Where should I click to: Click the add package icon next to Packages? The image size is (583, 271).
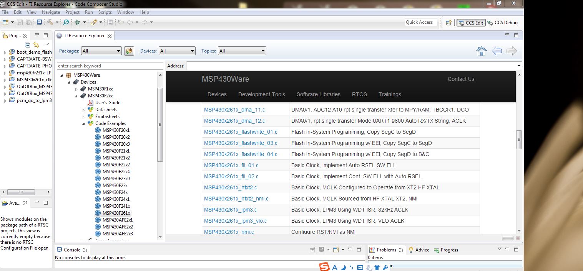129,51
